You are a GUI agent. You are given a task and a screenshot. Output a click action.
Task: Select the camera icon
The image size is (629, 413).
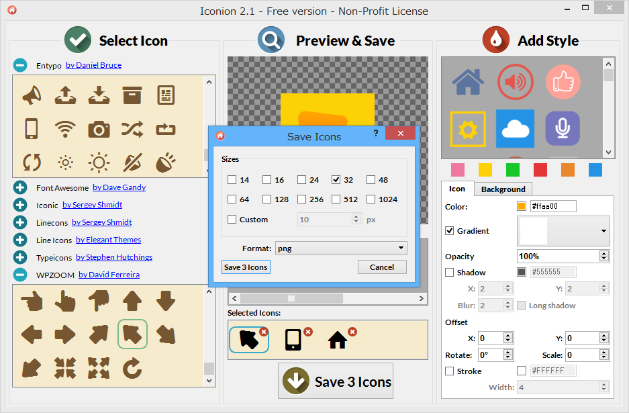point(99,129)
